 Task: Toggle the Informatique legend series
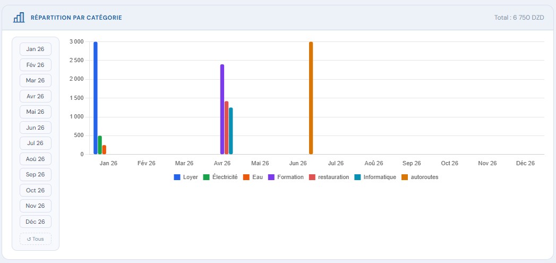tap(375, 177)
